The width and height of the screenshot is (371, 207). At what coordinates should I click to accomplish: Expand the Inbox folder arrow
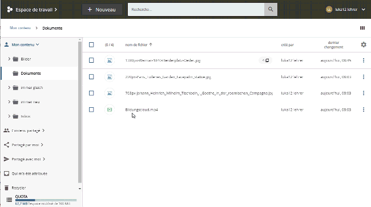(x=9, y=116)
